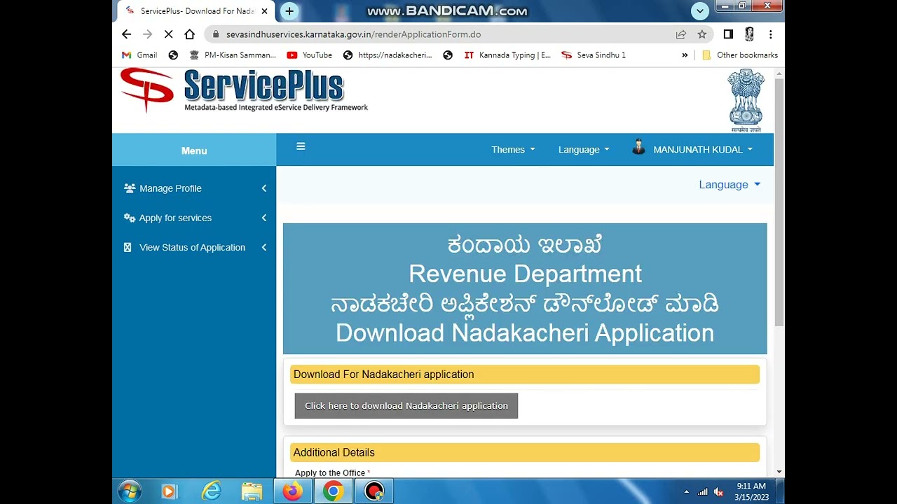
Task: Click the site lock icon
Action: click(x=215, y=34)
